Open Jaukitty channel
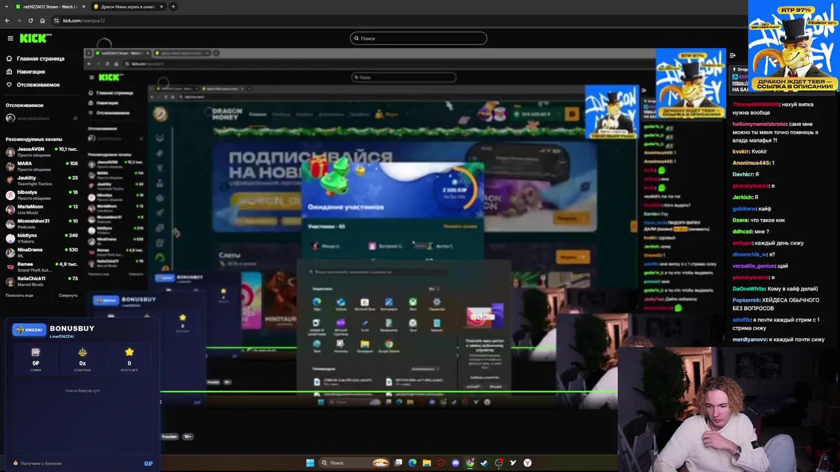This screenshot has width=840, height=472. [x=41, y=180]
